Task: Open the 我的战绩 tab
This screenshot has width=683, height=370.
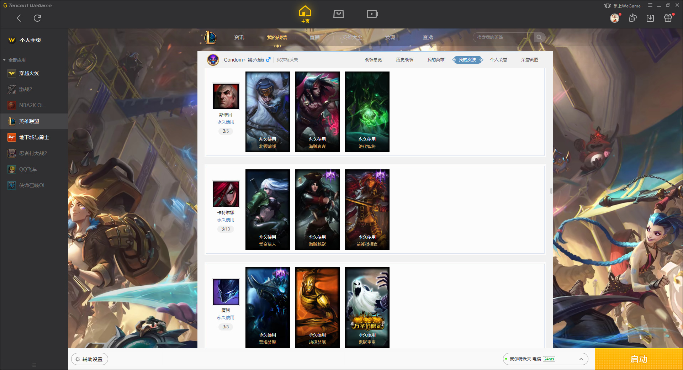Action: pyautogui.click(x=277, y=37)
